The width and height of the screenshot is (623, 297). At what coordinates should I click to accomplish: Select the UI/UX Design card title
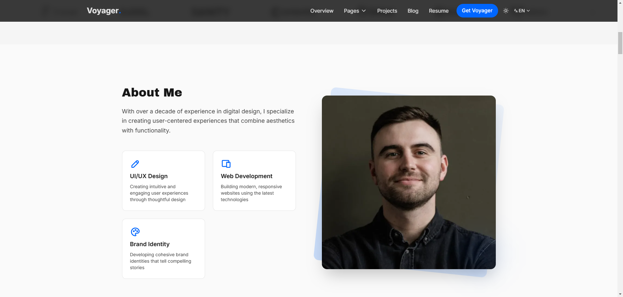coord(149,176)
